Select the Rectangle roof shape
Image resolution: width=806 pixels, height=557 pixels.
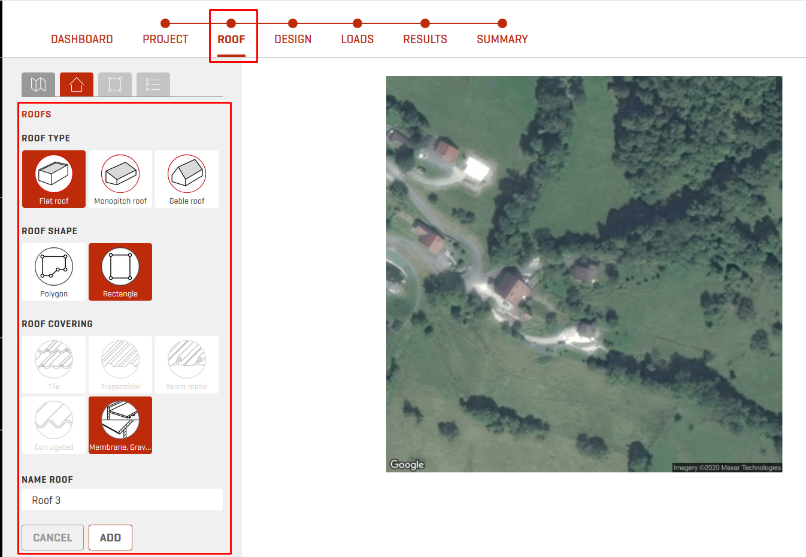[120, 272]
